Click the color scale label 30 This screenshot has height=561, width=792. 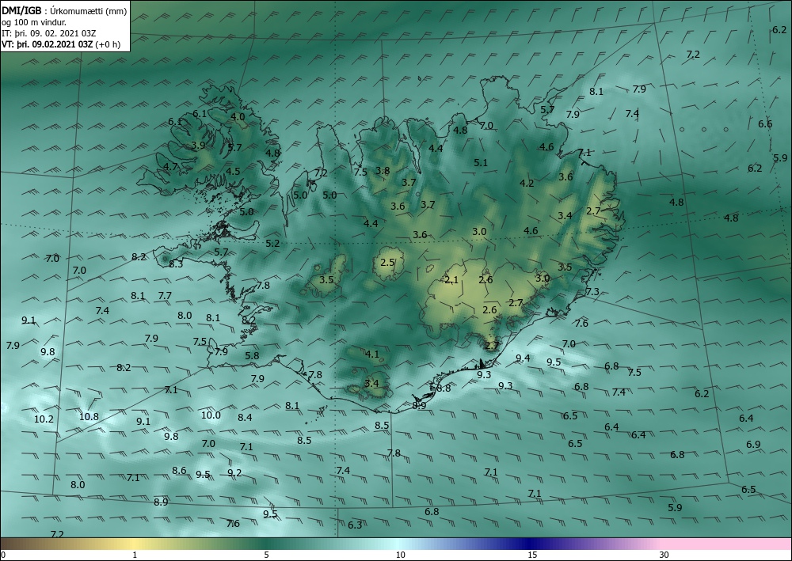[664, 555]
